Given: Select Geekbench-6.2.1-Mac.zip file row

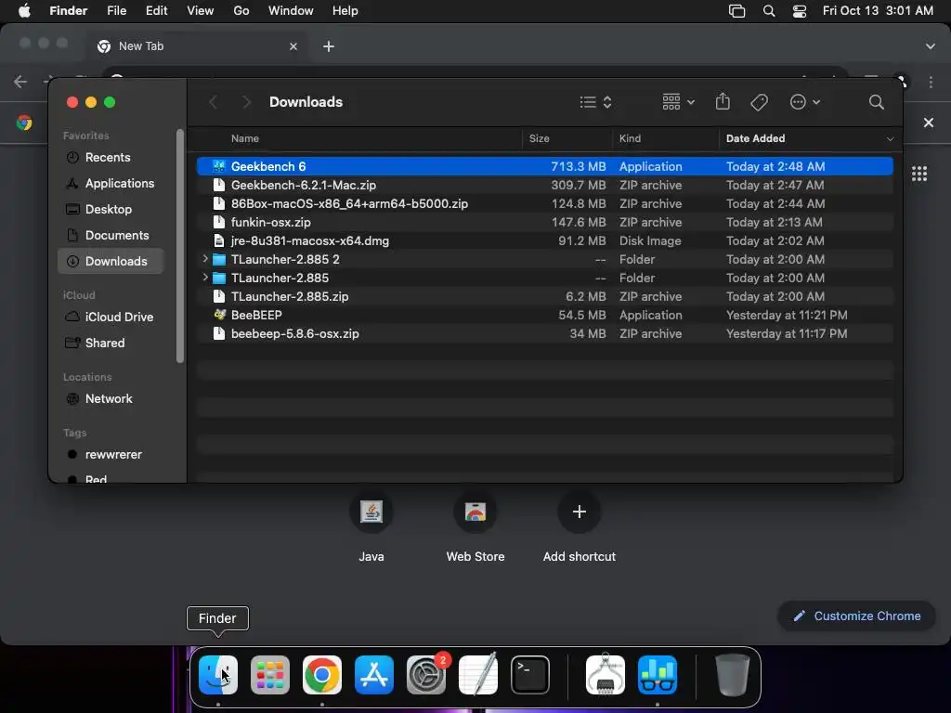Looking at the screenshot, I should click(544, 185).
